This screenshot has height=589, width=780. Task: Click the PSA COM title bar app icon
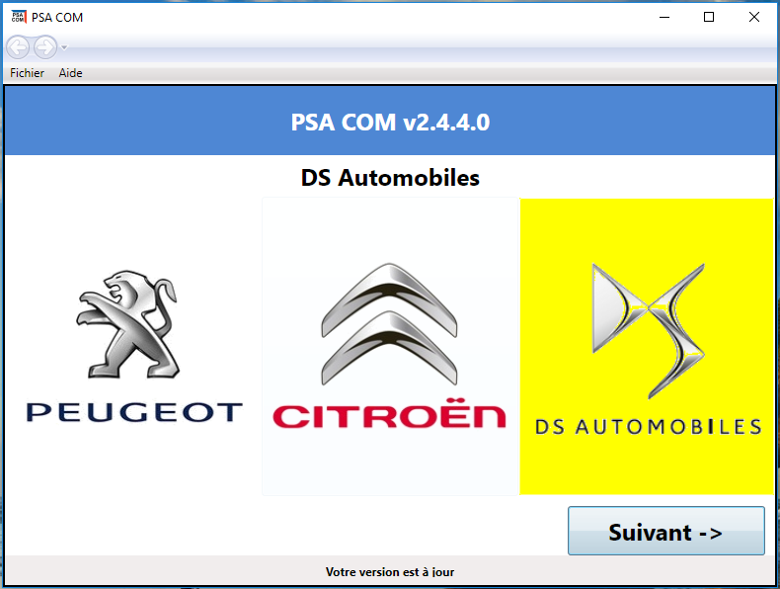pos(19,17)
